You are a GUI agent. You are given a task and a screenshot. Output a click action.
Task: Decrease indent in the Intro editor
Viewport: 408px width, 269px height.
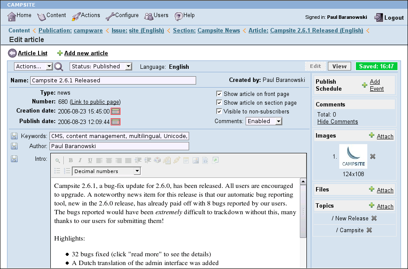(x=138, y=160)
